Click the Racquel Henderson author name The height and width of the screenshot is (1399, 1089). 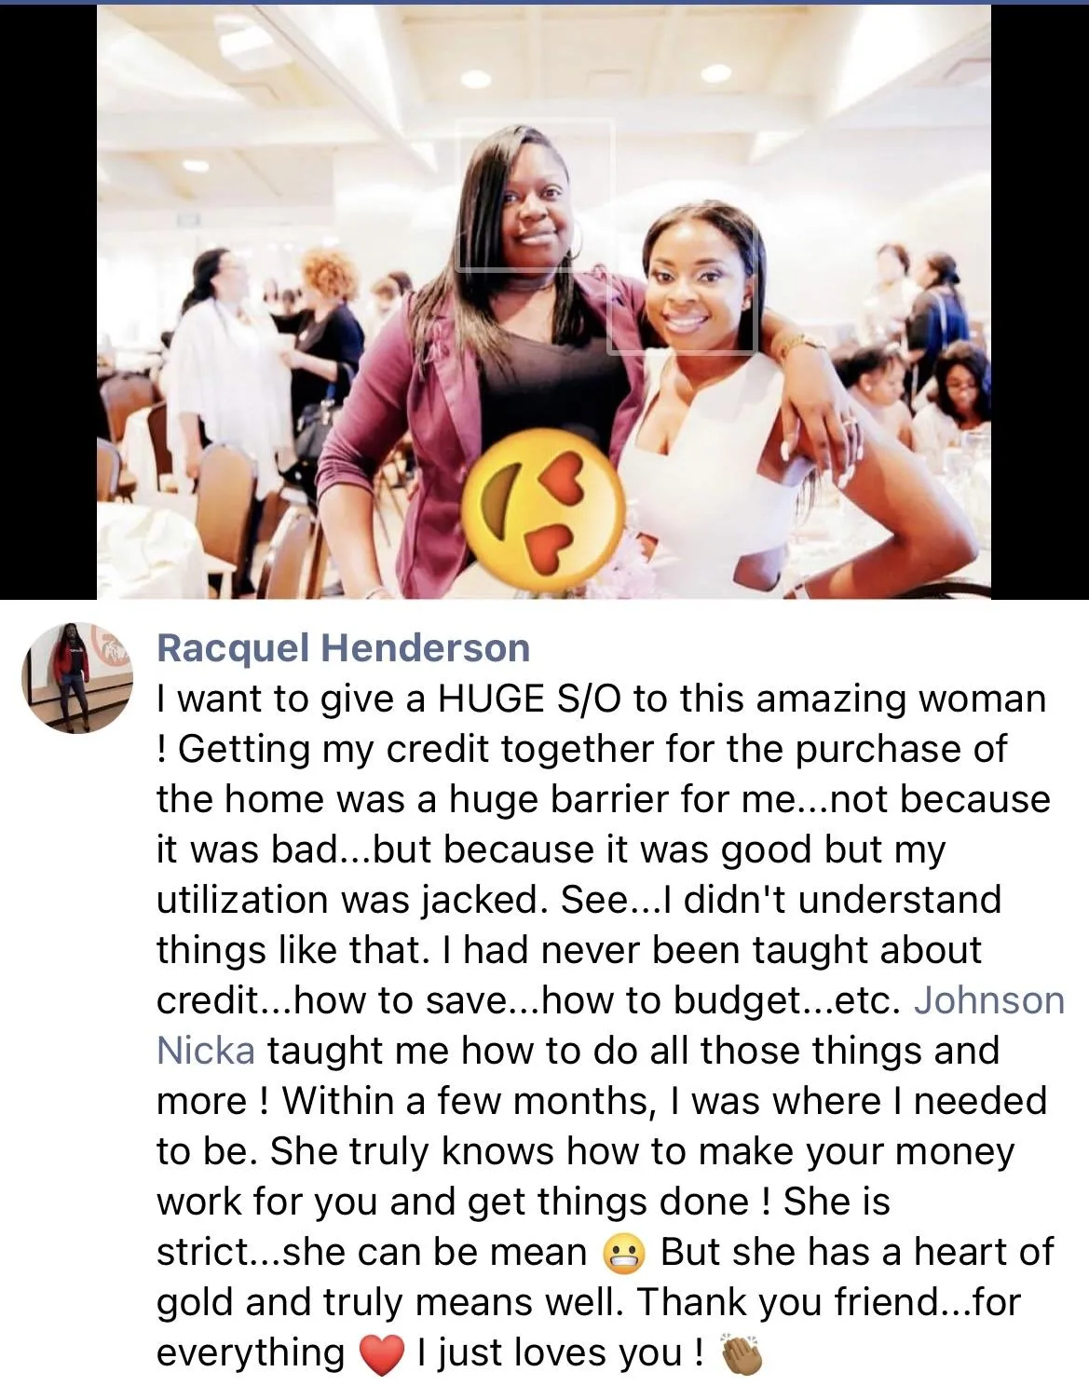[344, 647]
